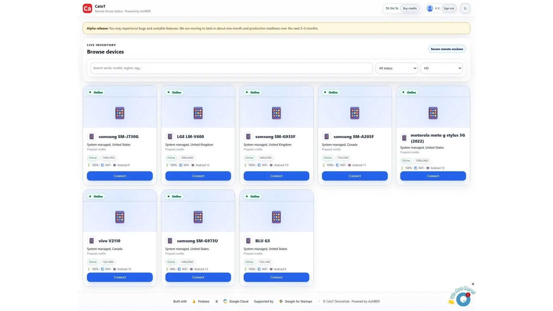The width and height of the screenshot is (553, 311).
Task: Click small icon beside vivo V2110 title
Action: pyautogui.click(x=92, y=240)
